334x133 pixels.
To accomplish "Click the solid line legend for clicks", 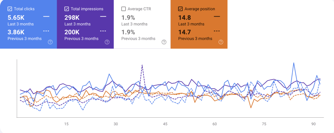I will (46, 16).
